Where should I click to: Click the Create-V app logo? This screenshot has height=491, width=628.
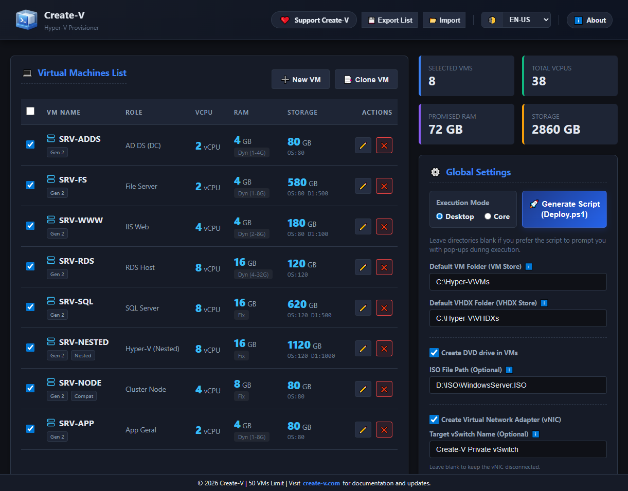[x=26, y=20]
